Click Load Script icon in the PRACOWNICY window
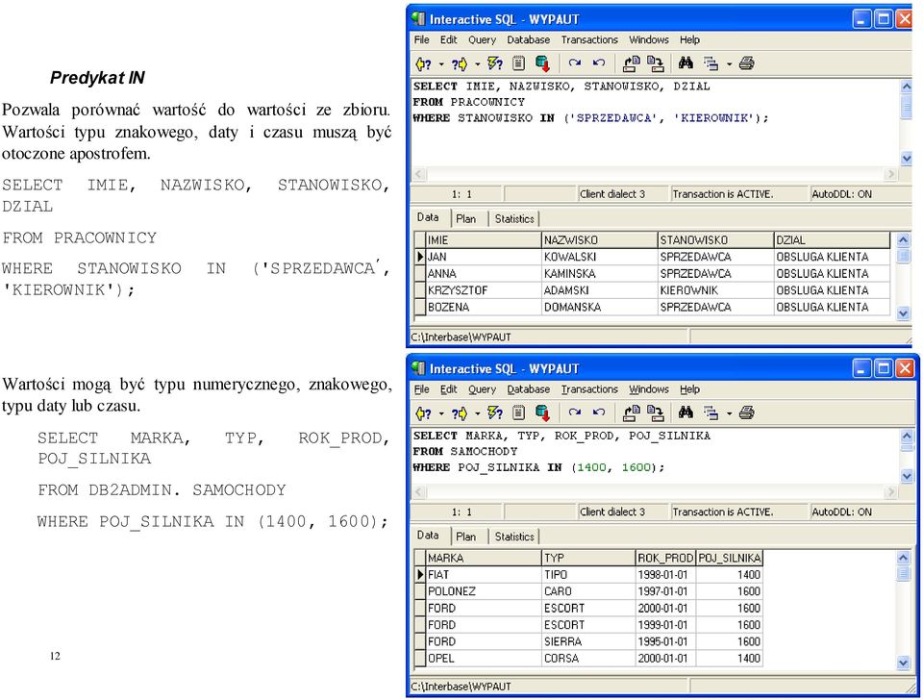Viewport: 923px width, 700px height. tap(631, 63)
